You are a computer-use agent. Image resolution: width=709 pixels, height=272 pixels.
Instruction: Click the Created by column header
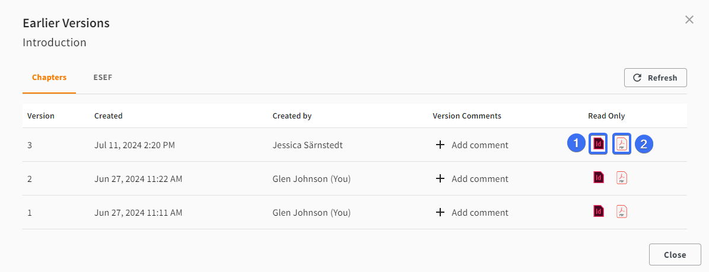[x=292, y=116]
